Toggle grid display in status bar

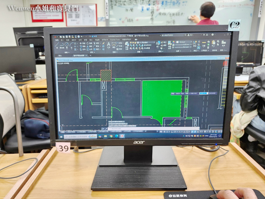click(x=164, y=132)
